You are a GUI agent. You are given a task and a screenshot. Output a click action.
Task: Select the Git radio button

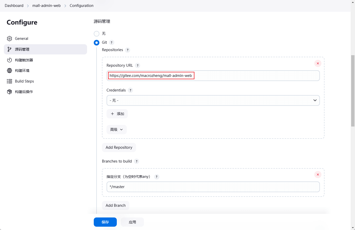[x=97, y=42]
